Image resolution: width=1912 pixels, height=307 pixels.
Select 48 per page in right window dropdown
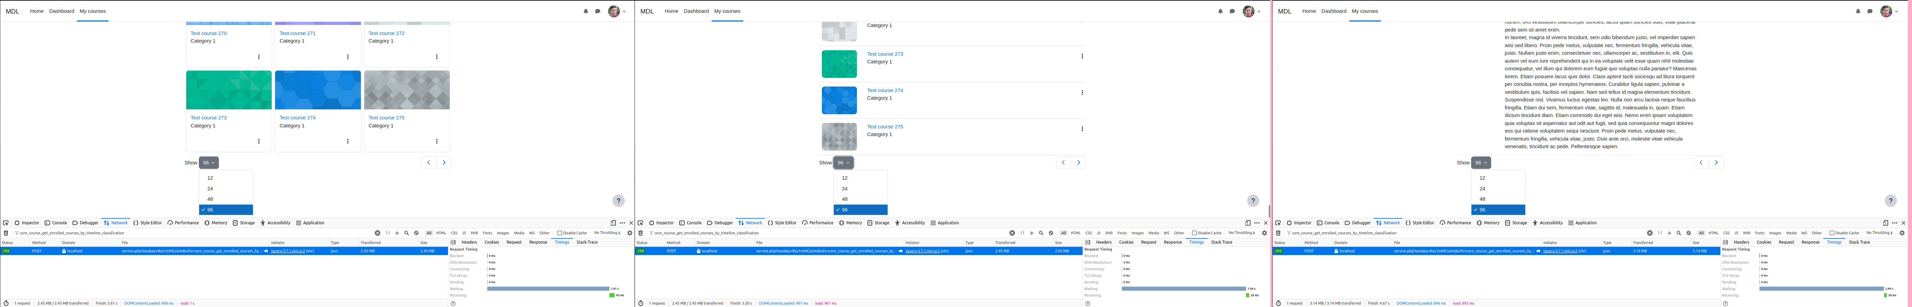[1498, 199]
